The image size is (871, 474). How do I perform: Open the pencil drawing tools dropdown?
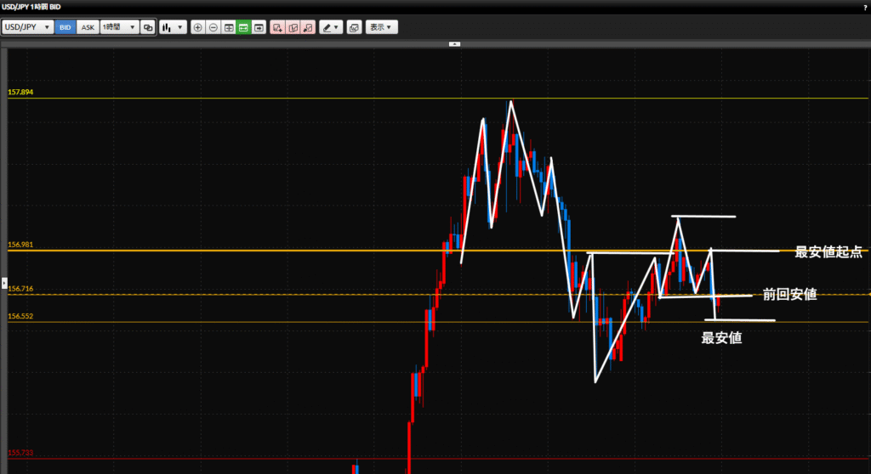point(331,27)
